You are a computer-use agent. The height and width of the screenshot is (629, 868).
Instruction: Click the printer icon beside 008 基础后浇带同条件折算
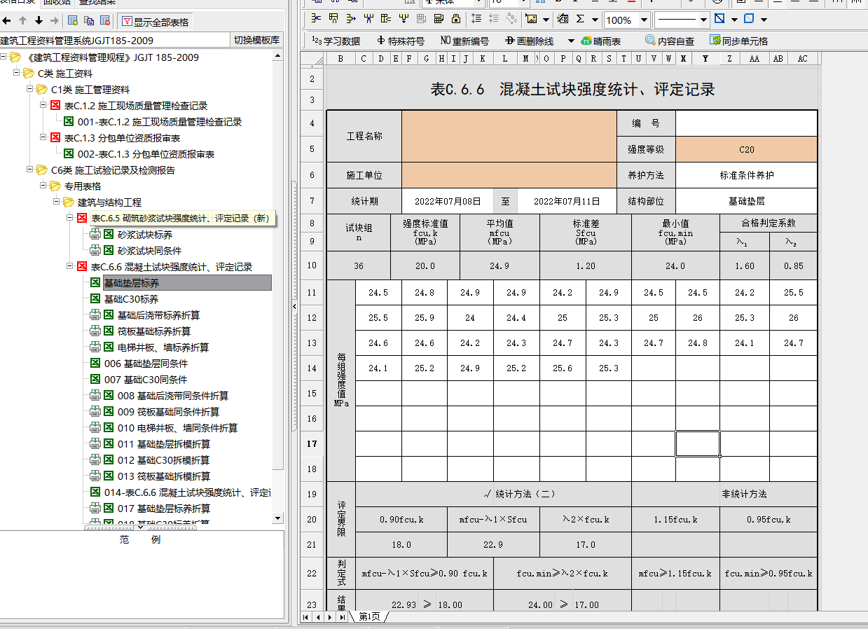[x=95, y=396]
